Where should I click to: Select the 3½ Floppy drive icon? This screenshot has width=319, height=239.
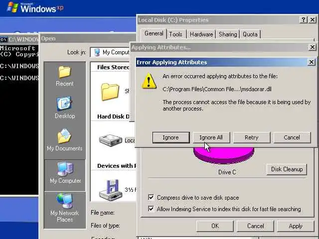(111, 190)
